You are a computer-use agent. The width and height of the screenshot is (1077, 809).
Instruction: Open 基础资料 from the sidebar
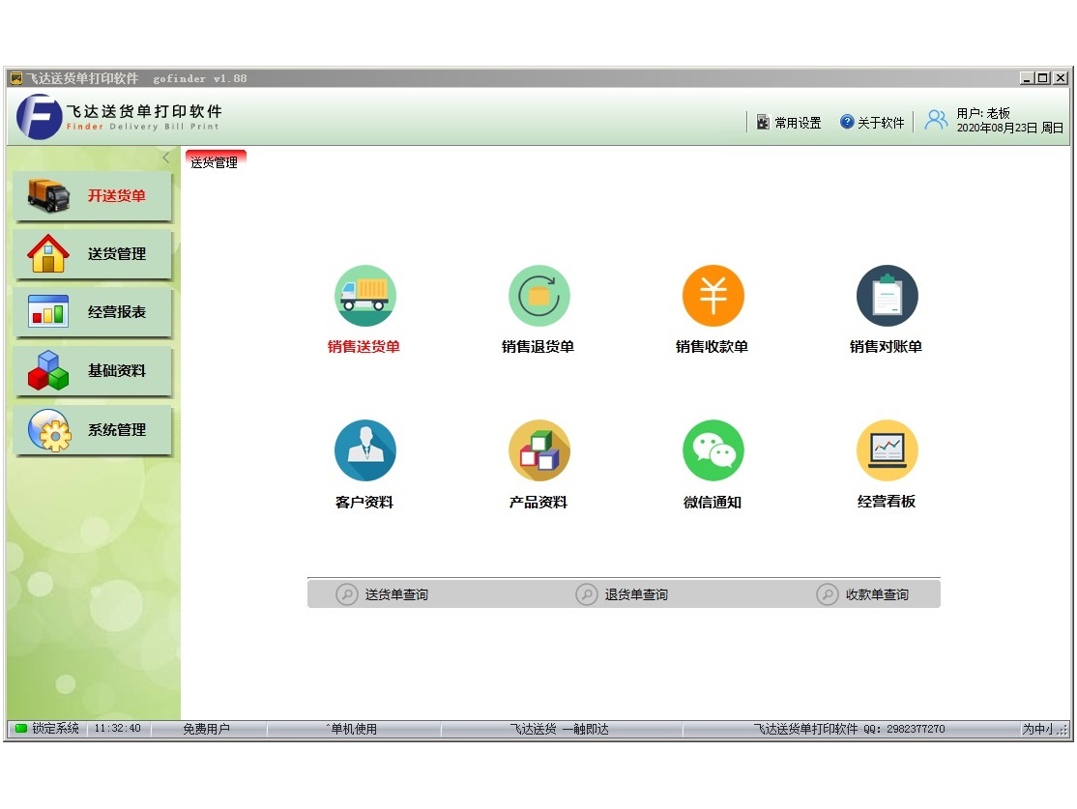(x=93, y=371)
